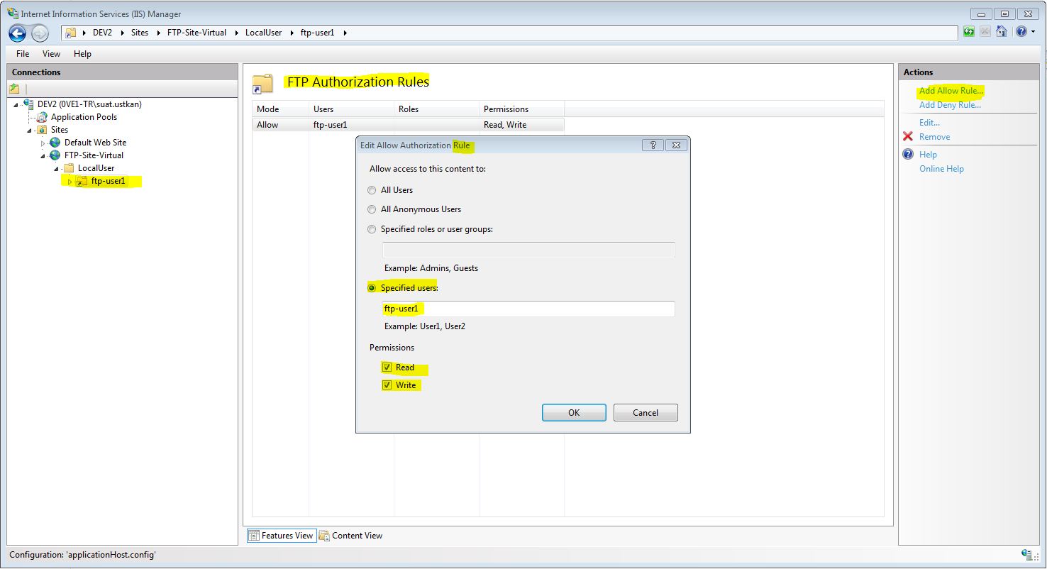Click the 'Application Pools' tree label
The height and width of the screenshot is (569, 1047).
tap(84, 117)
